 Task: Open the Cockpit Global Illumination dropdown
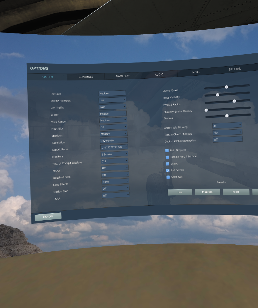[228, 139]
